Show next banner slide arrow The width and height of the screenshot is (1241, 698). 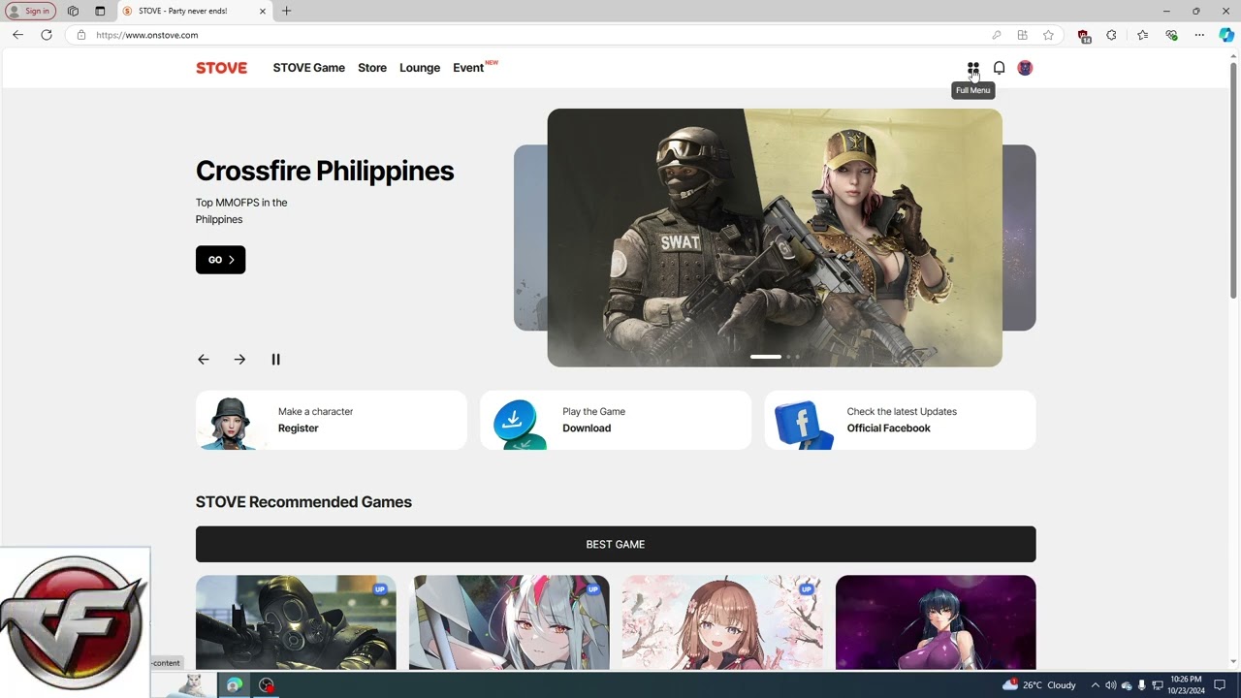coord(239,359)
